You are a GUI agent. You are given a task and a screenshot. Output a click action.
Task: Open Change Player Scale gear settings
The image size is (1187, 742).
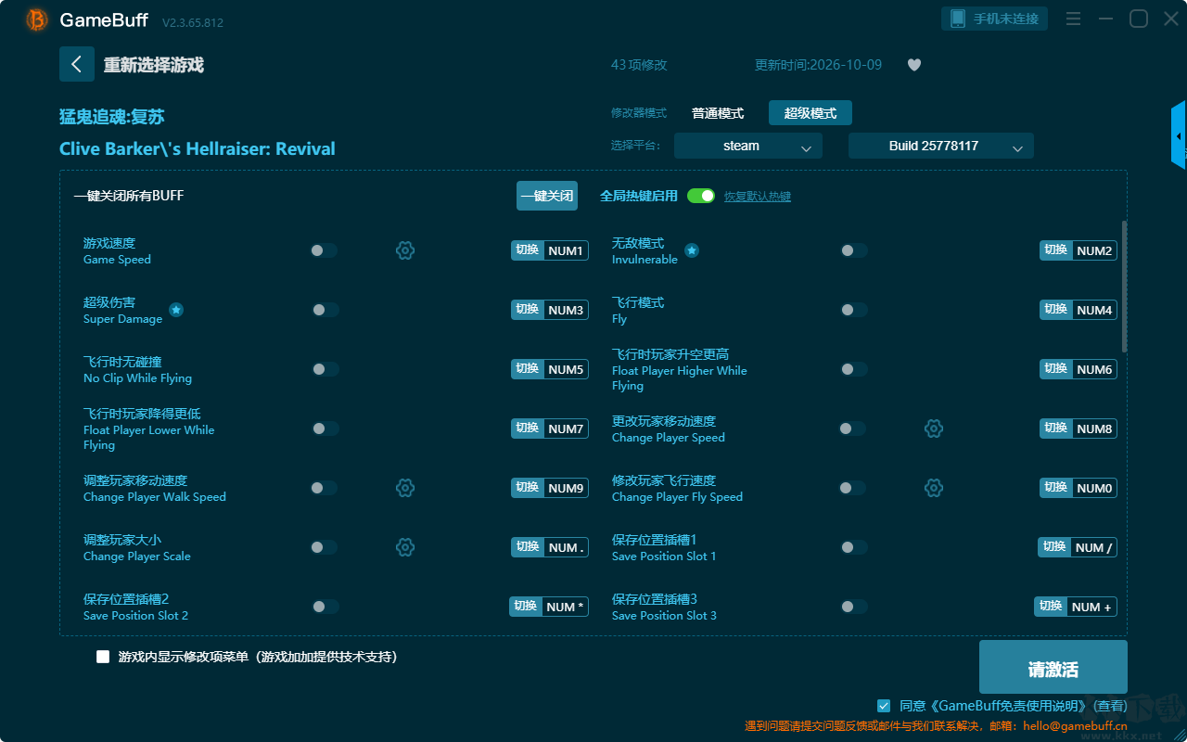point(405,547)
